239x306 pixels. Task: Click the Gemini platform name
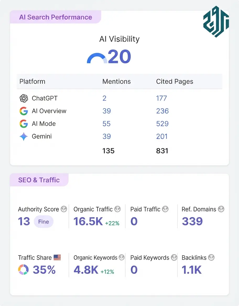(42, 136)
